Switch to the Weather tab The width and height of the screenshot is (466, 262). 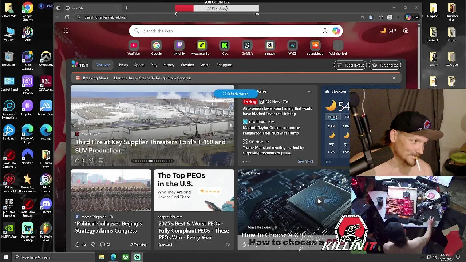pos(187,65)
